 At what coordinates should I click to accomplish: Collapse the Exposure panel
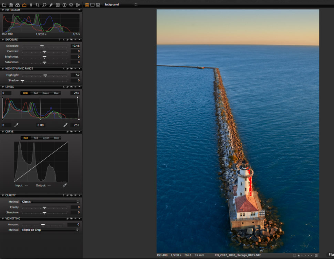[x=3, y=40]
